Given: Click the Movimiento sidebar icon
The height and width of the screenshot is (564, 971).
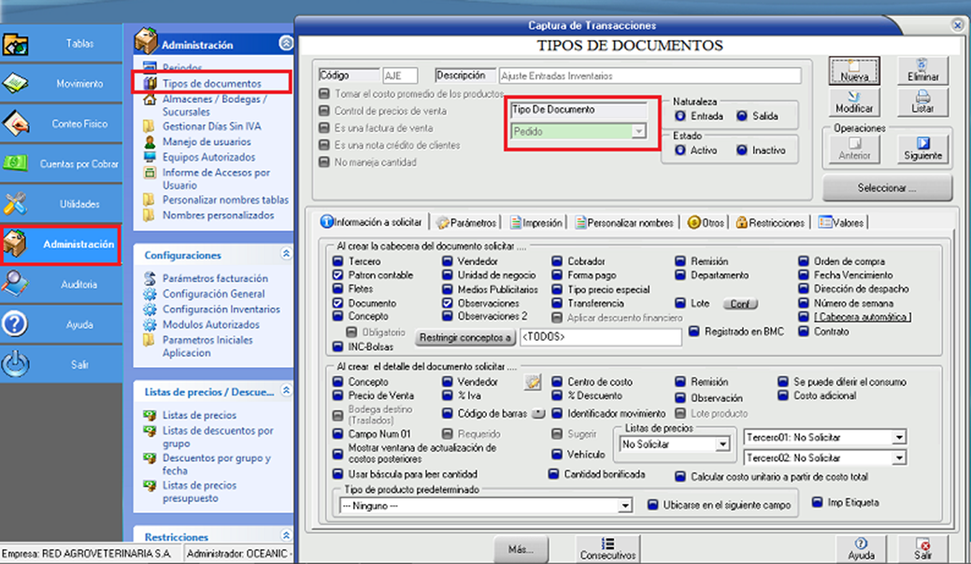Looking at the screenshot, I should (x=16, y=84).
